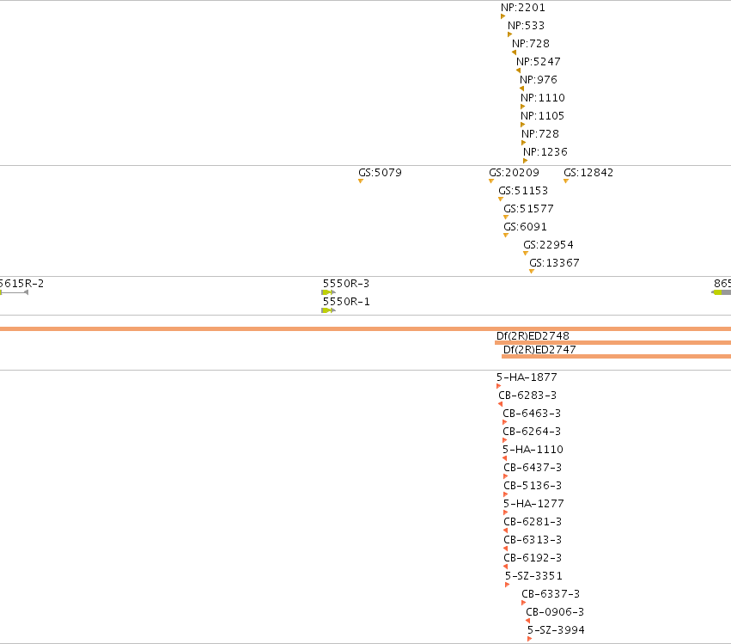Click the triangle marker under NP:1236
This screenshot has height=644, width=731.
526,161
